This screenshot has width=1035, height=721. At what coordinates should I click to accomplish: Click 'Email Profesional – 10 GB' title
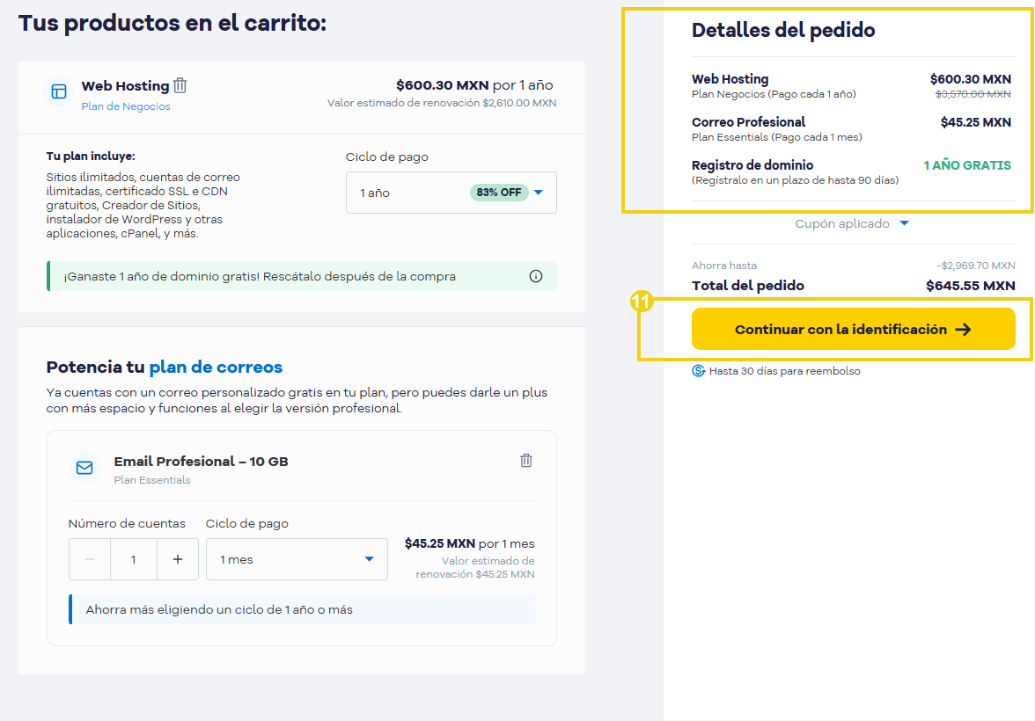click(x=202, y=461)
